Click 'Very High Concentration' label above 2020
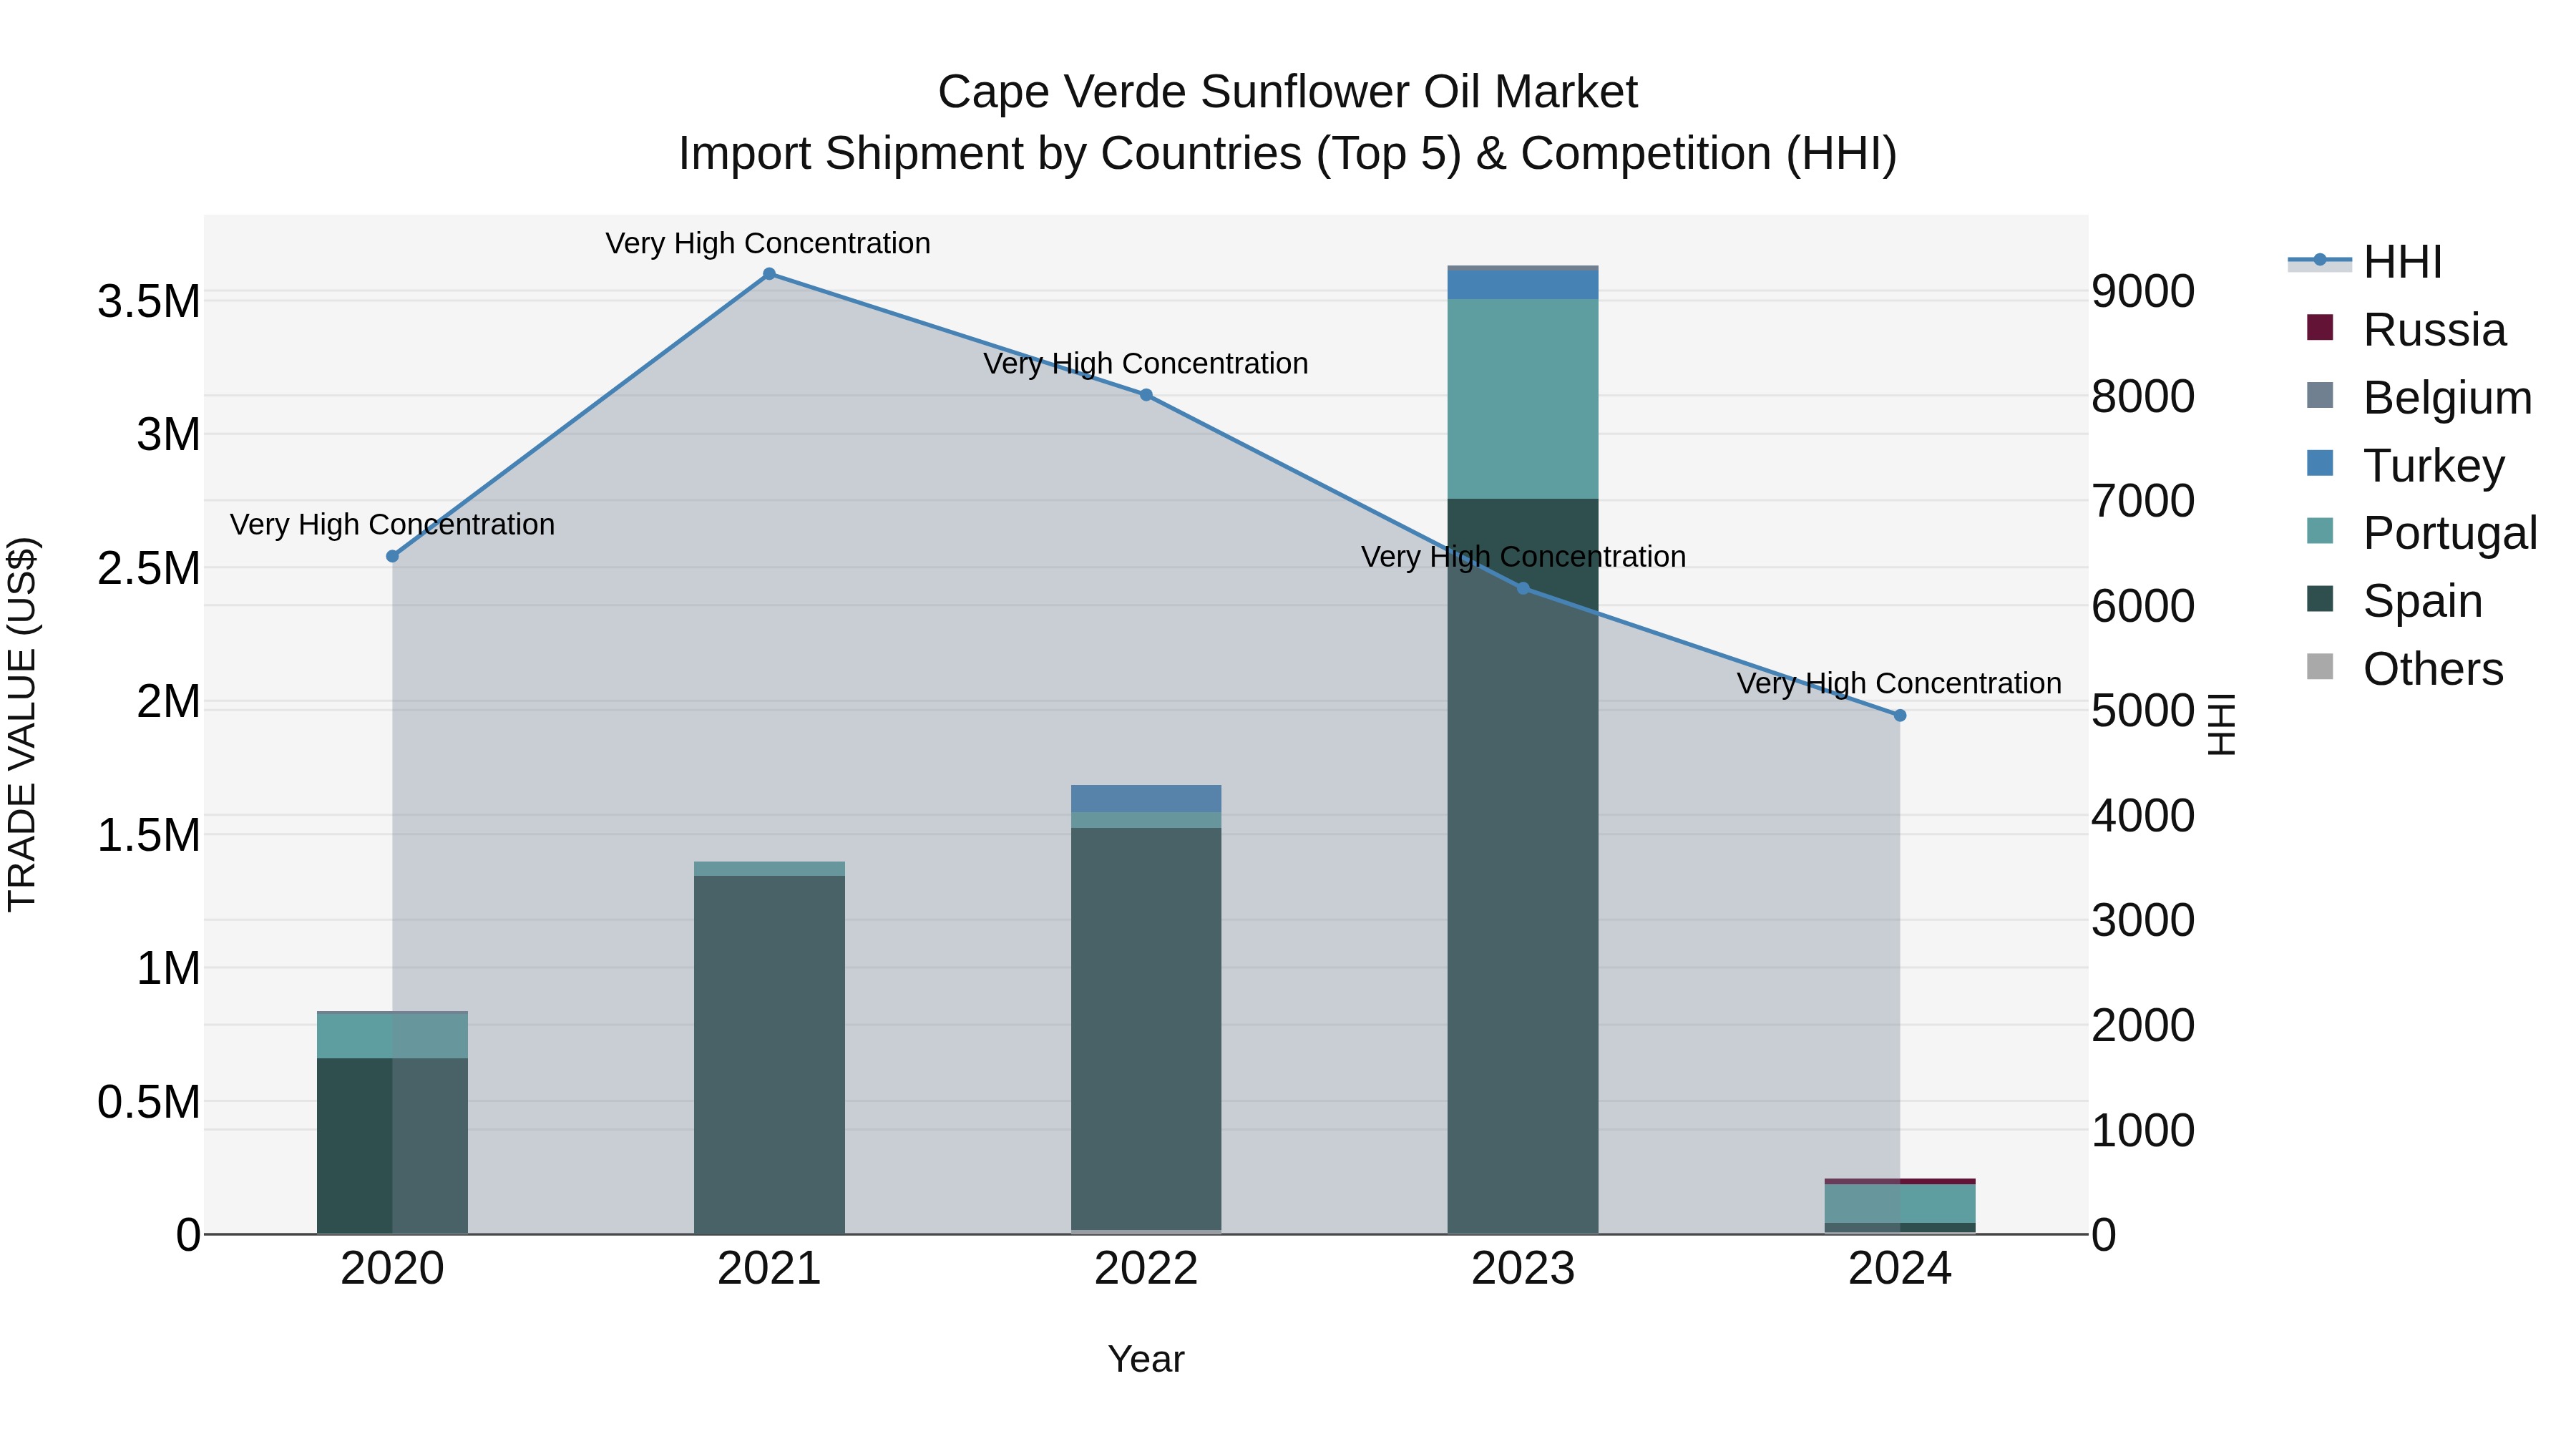Screen dimensions: 2576x1449 click(392, 524)
